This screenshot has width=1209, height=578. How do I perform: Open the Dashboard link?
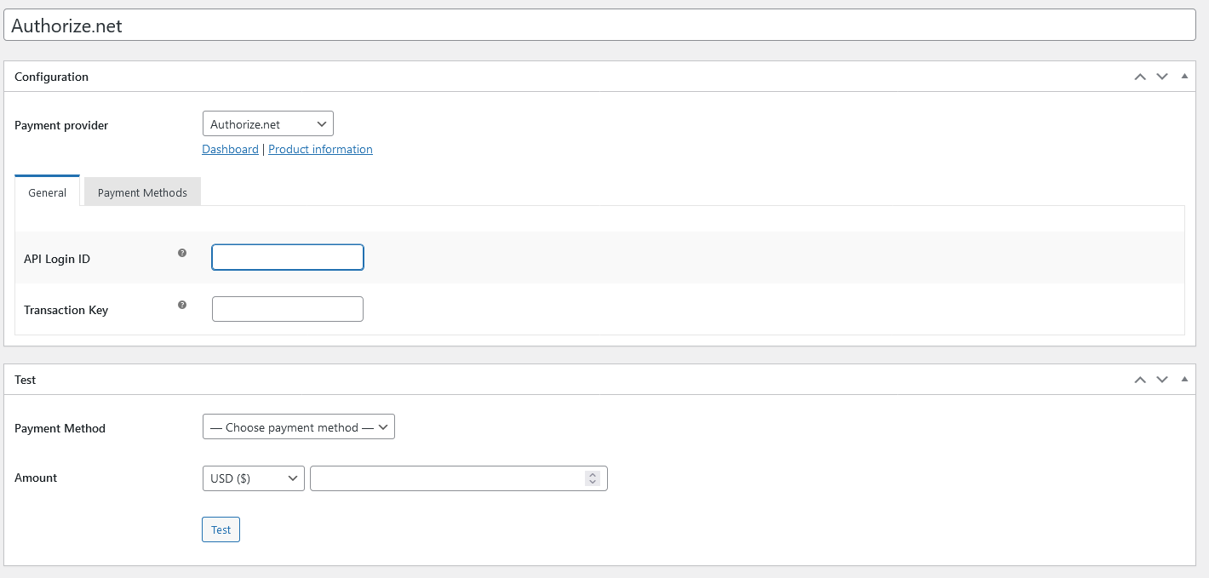[230, 149]
